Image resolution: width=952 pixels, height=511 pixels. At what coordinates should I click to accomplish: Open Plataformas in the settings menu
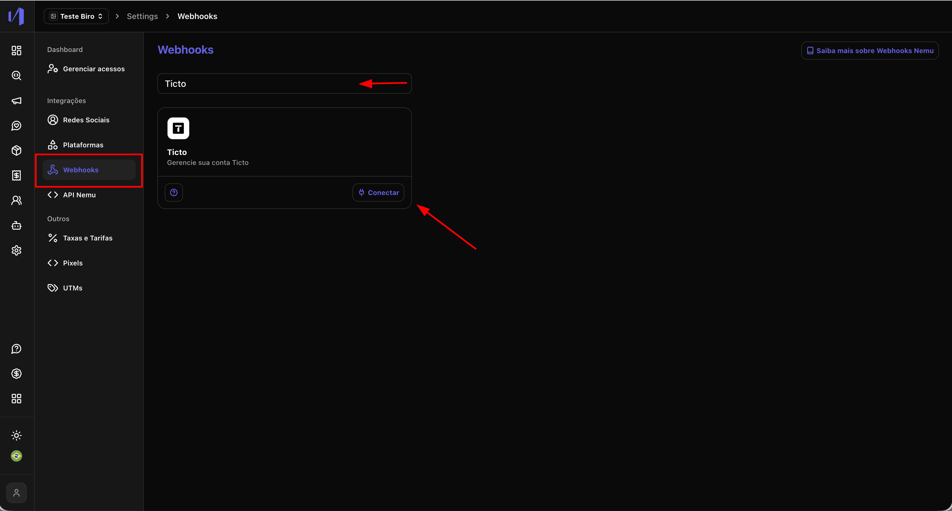point(83,145)
